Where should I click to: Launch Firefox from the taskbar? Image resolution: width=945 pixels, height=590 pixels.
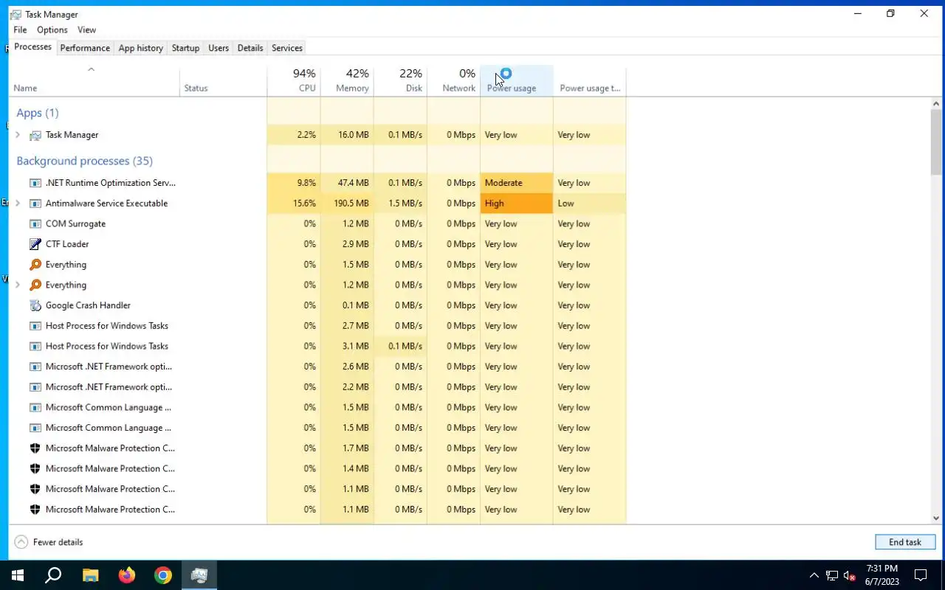point(127,575)
